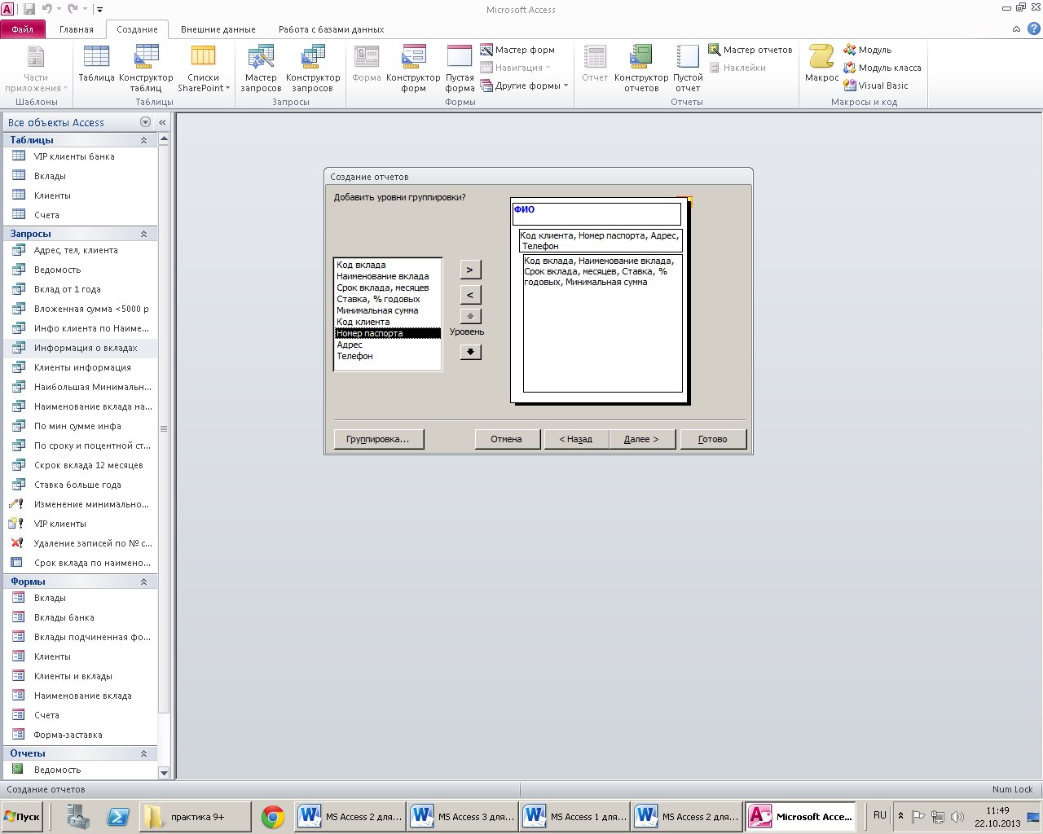Open the Пуск start menu
Viewport: 1043px width, 834px height.
coord(23,817)
